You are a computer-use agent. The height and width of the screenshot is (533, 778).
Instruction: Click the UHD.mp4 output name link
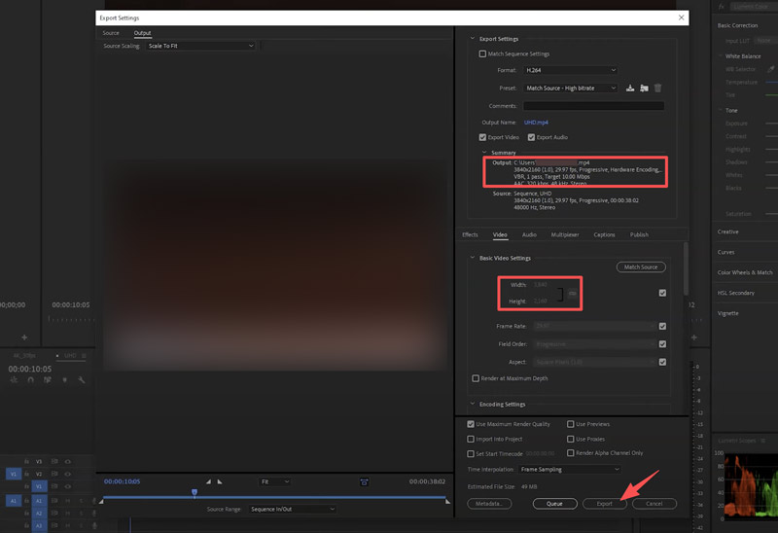coord(537,123)
